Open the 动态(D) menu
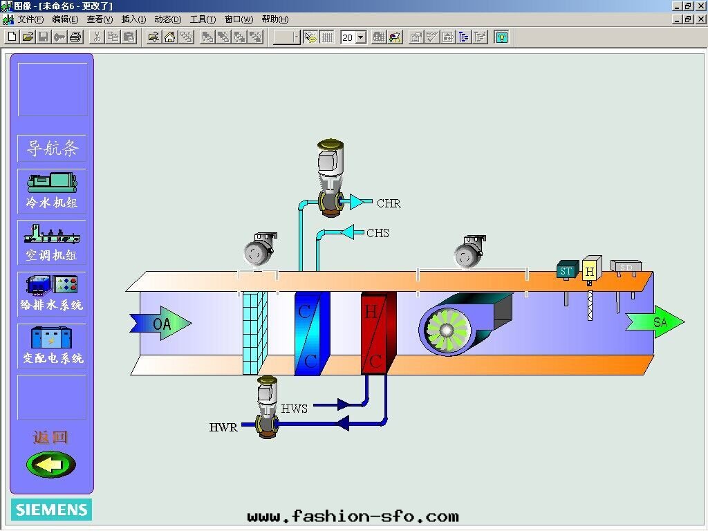708x531 pixels. pyautogui.click(x=168, y=19)
